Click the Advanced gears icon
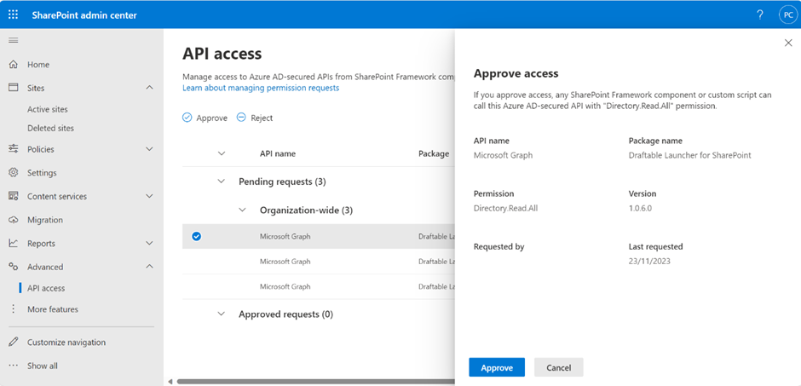Screen dimensions: 801x386 (x=14, y=267)
